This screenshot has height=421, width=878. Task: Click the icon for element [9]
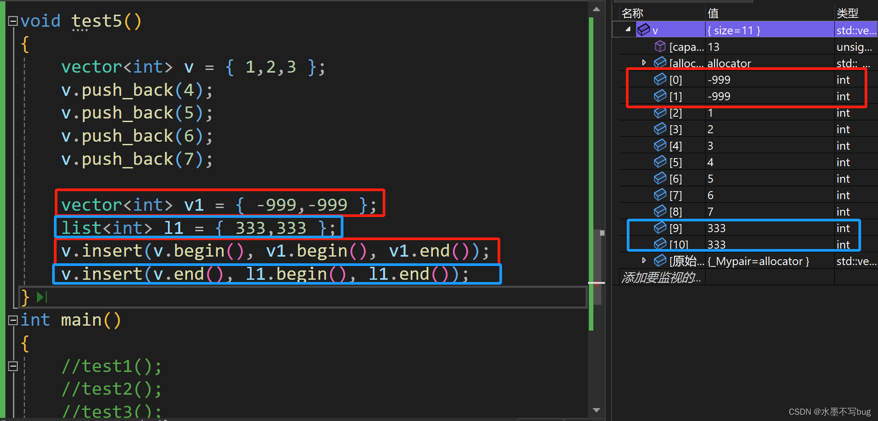click(x=660, y=228)
